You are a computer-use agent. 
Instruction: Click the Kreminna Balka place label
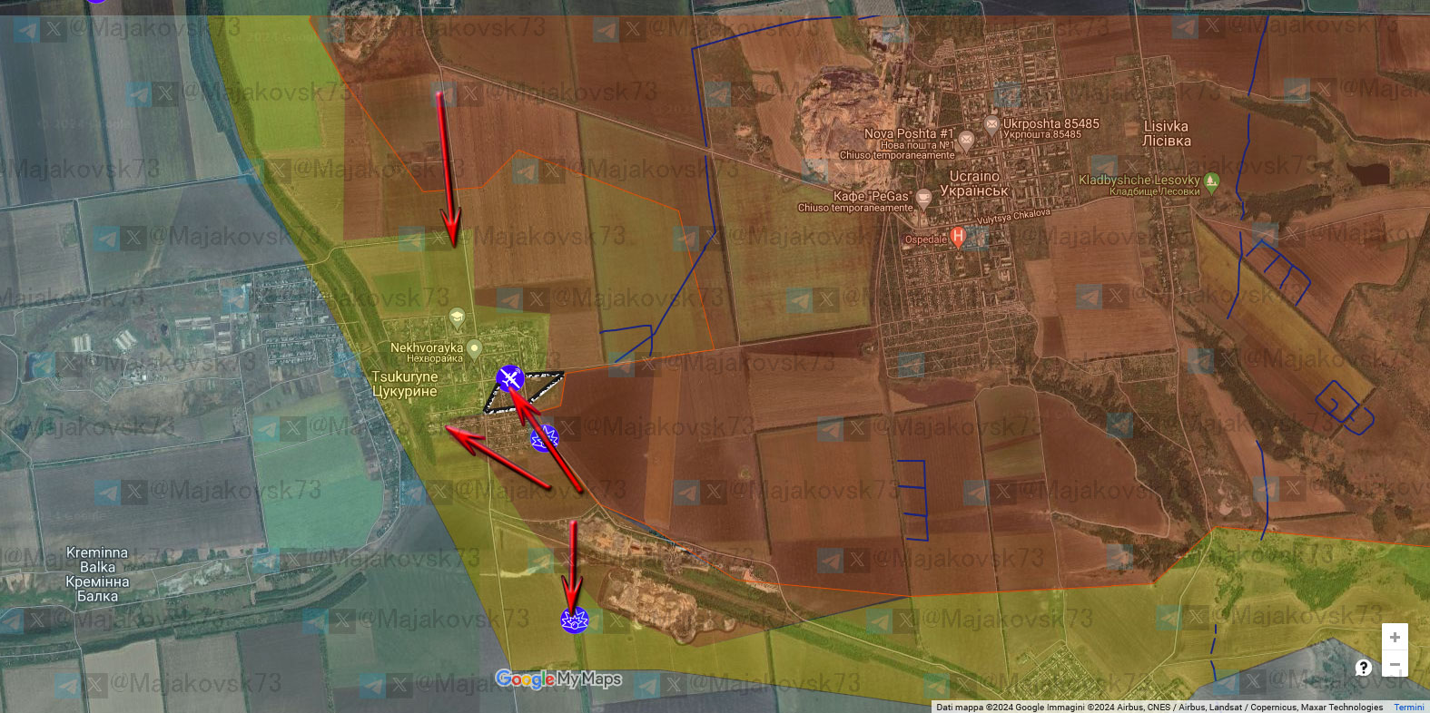(x=97, y=574)
